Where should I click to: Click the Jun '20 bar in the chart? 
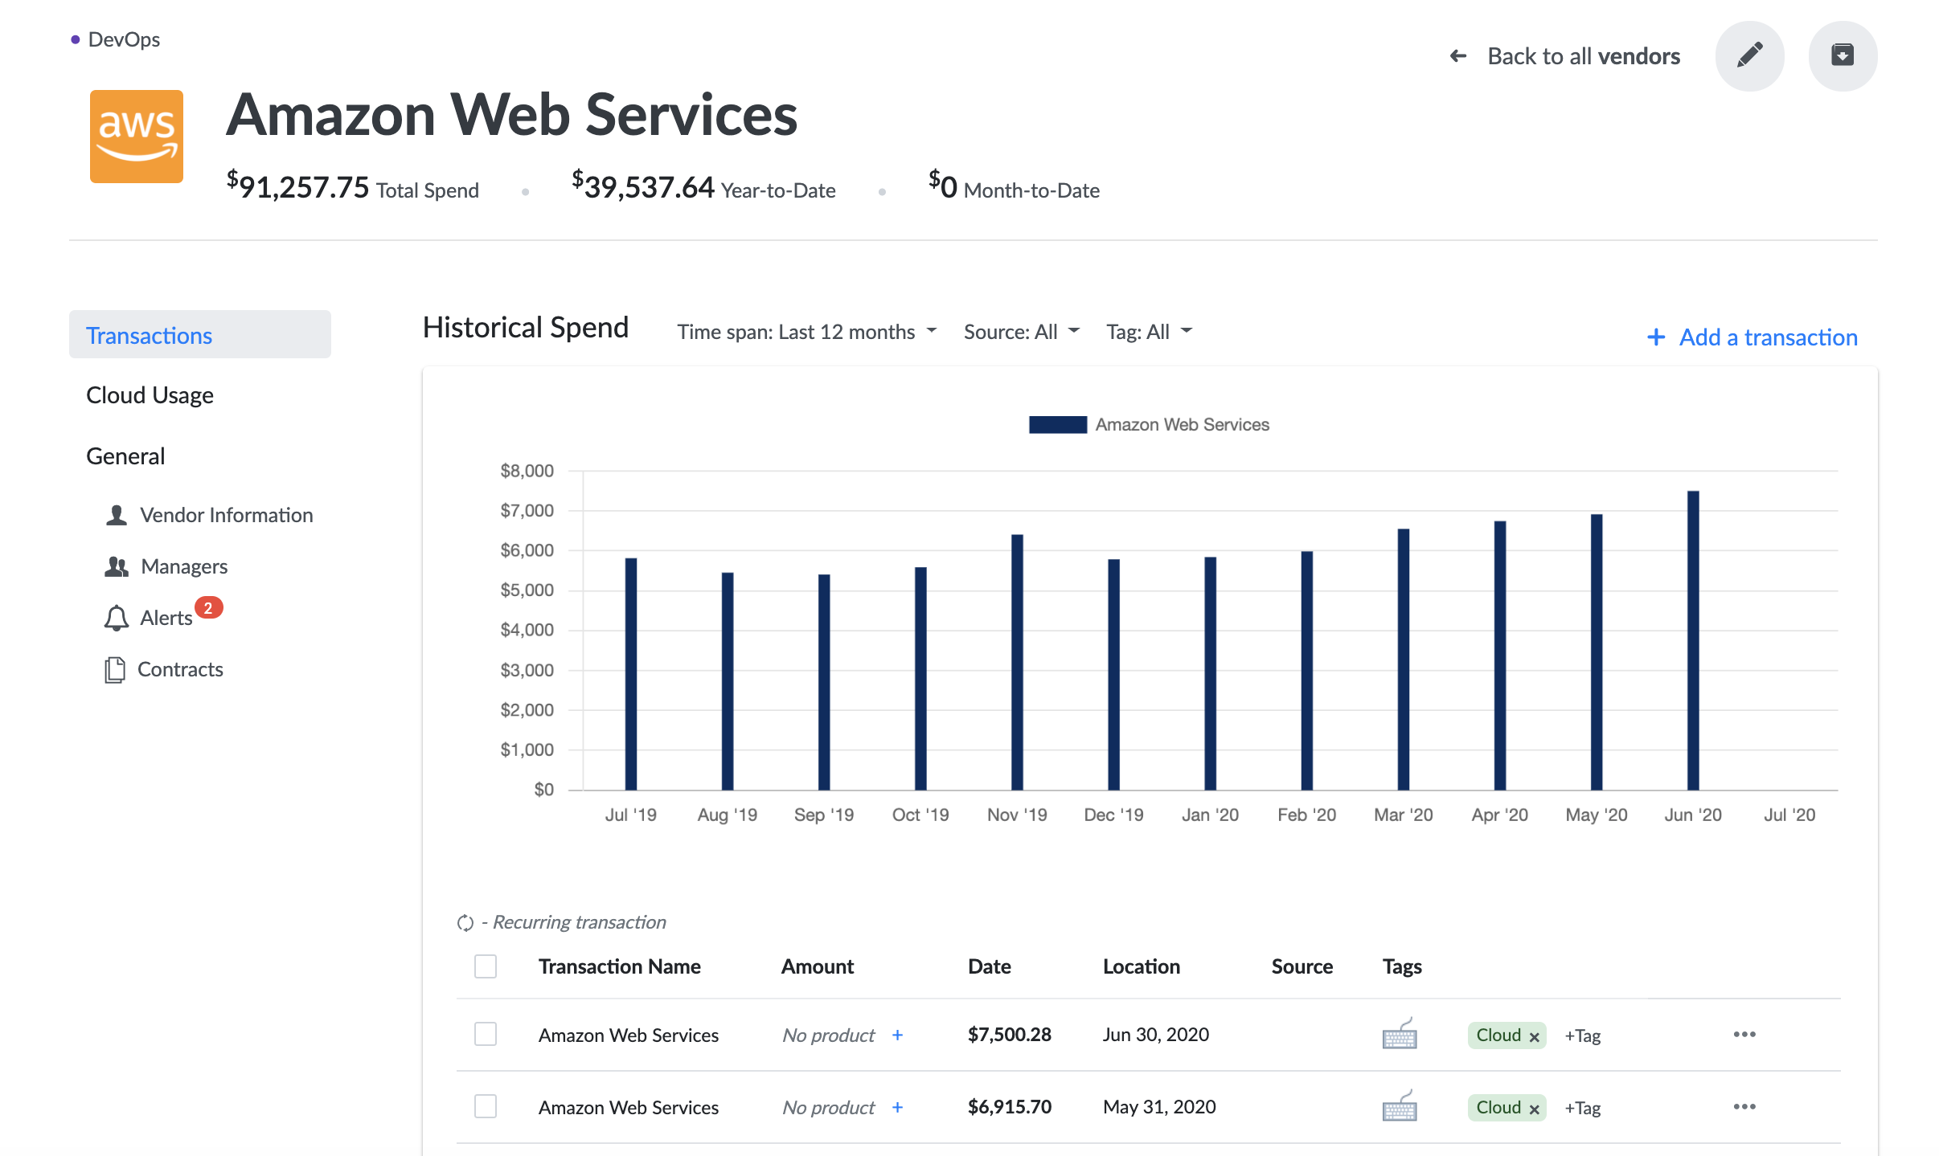tap(1693, 640)
